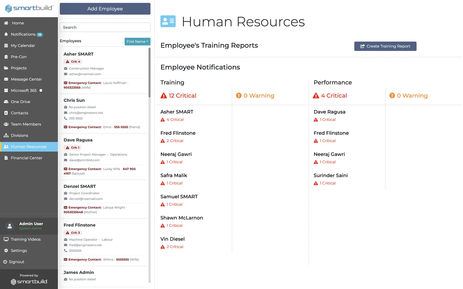
Task: Select Vin Diesel in Training critical list
Action: pos(172,239)
